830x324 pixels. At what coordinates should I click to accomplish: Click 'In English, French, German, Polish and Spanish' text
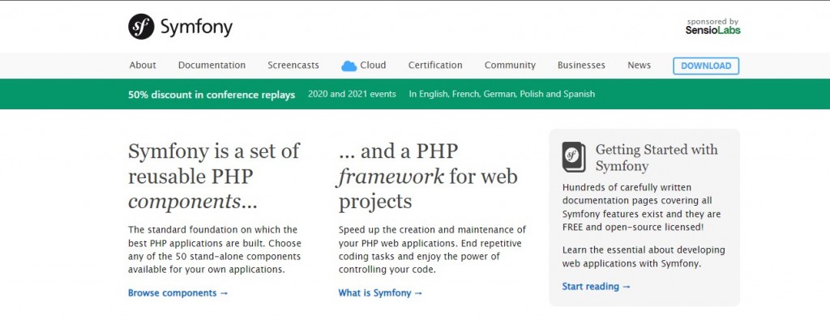(502, 94)
